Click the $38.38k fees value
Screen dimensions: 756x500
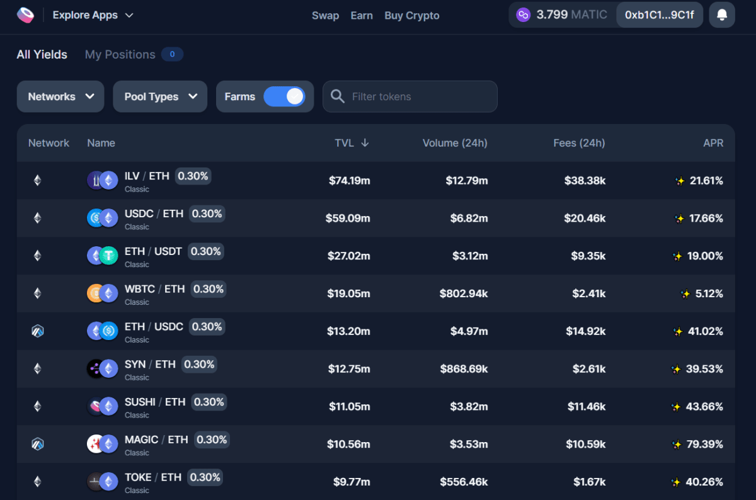(x=585, y=181)
